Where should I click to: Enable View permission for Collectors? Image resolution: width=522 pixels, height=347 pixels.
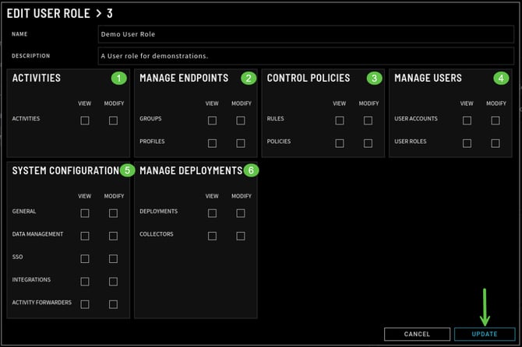[212, 236]
